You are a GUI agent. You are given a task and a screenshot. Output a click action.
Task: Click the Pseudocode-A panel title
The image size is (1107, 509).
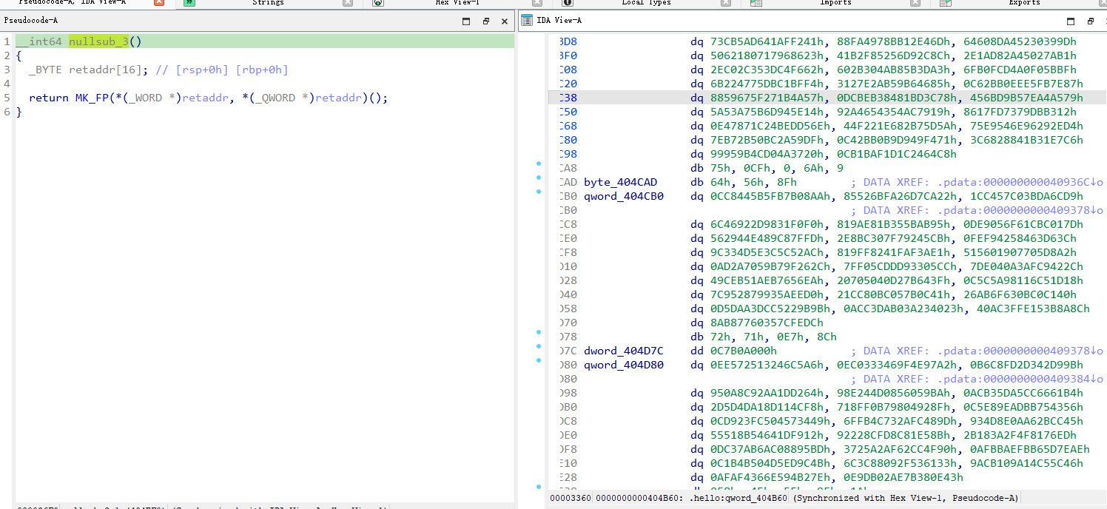pos(30,21)
